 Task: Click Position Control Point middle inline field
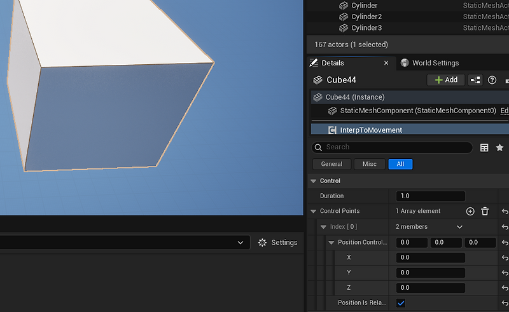point(446,242)
